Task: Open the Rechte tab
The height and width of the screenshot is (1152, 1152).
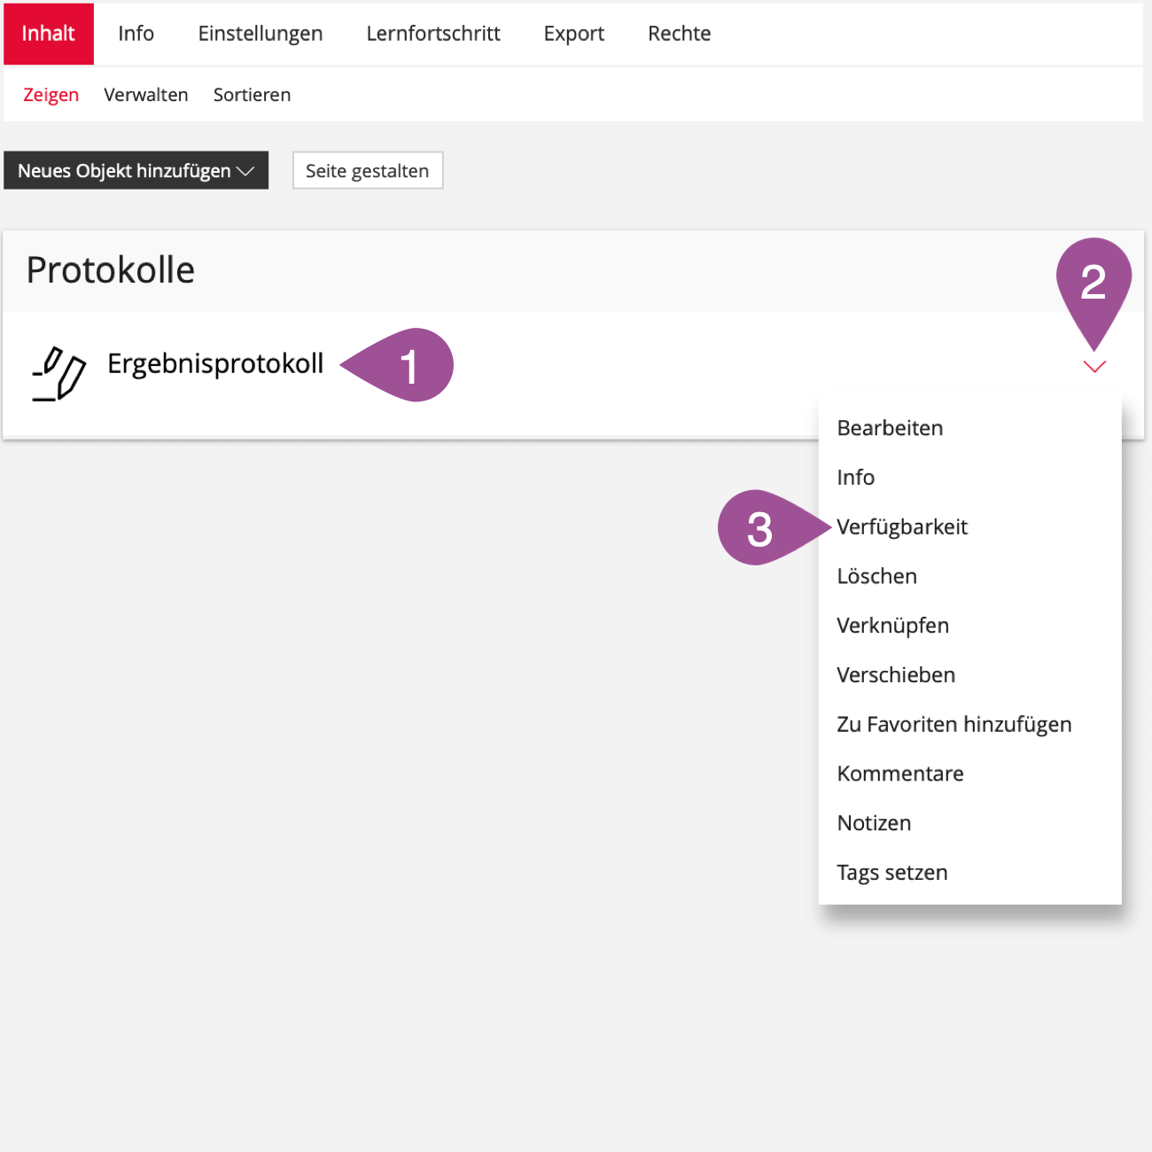Action: [x=679, y=34]
